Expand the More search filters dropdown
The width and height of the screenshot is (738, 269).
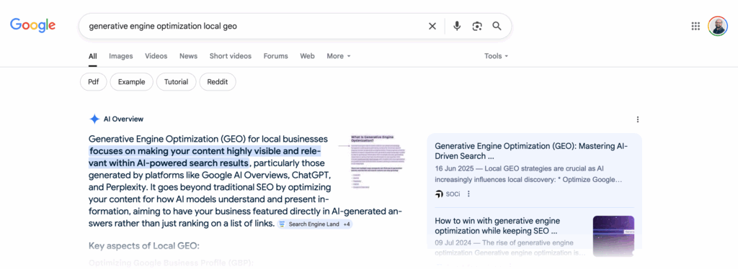coord(339,56)
